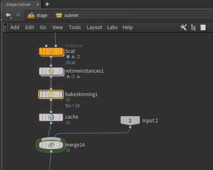Click the lock badge under retimeinstances1
Screen dimensions: 213x170
pyautogui.click(x=78, y=76)
